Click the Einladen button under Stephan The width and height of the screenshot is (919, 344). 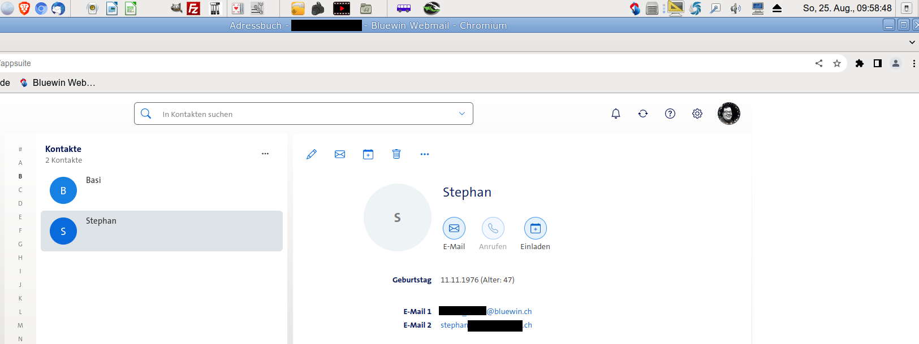[x=535, y=228]
